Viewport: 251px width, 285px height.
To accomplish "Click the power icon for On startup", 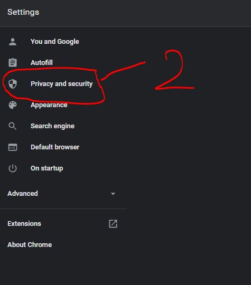I will point(13,168).
